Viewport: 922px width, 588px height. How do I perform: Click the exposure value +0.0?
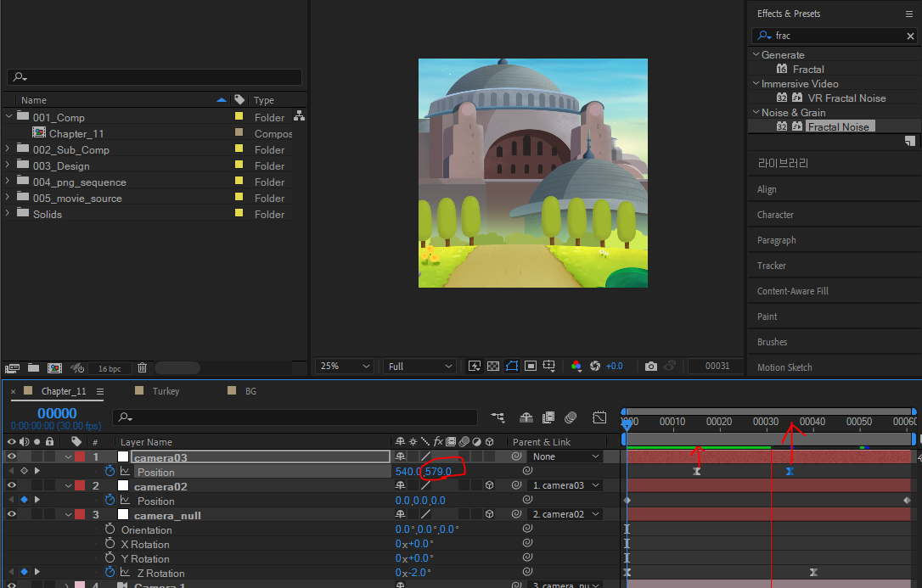(615, 366)
